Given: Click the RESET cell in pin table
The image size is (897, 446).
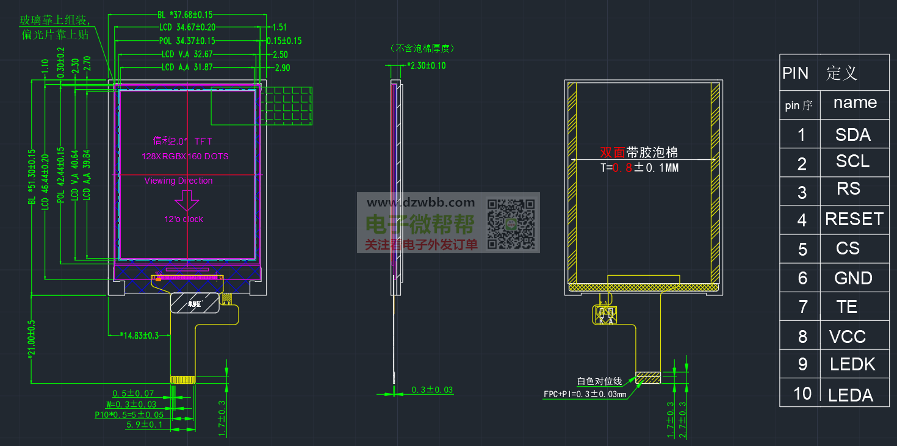Looking at the screenshot, I should (x=854, y=219).
